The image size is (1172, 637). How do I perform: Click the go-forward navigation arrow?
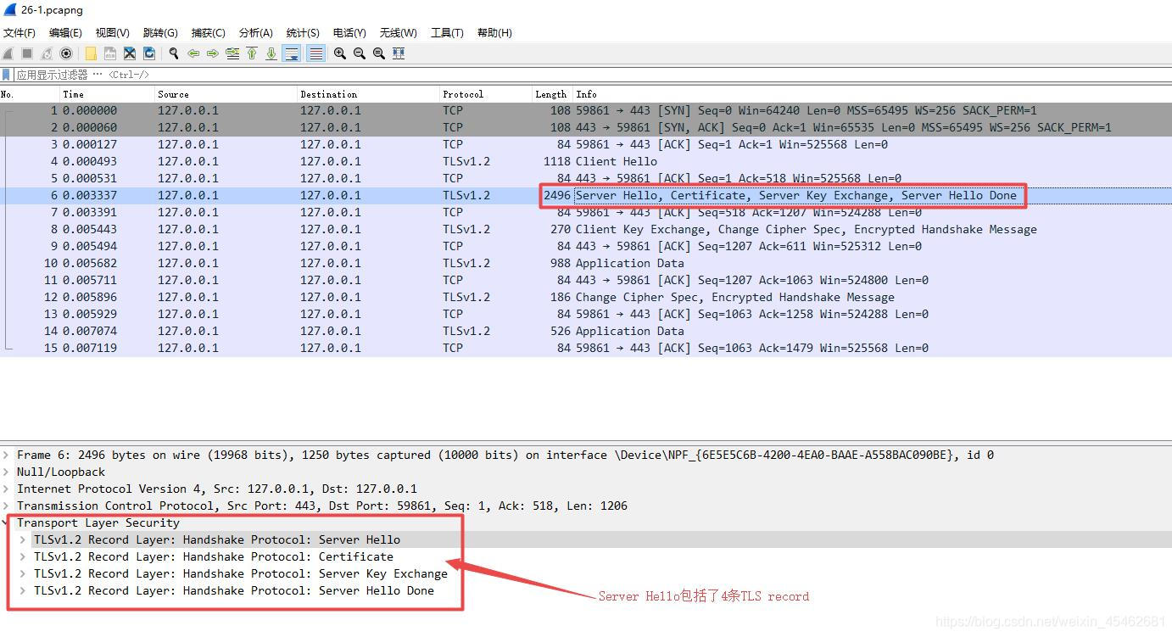(212, 53)
